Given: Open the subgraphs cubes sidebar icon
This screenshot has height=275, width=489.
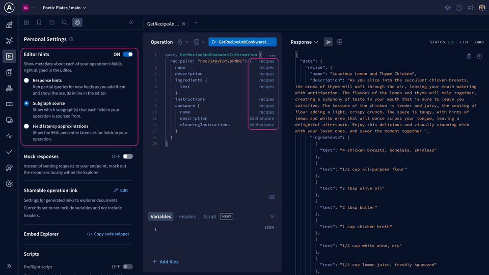Looking at the screenshot, I should pyautogui.click(x=9, y=88).
